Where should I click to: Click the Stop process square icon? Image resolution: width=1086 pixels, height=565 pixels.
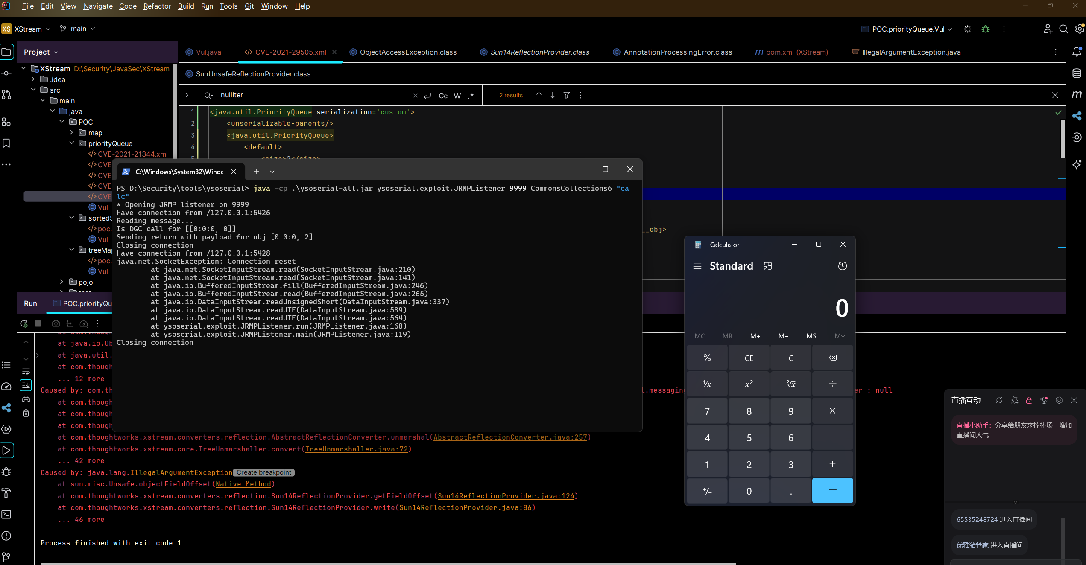pyautogui.click(x=38, y=324)
